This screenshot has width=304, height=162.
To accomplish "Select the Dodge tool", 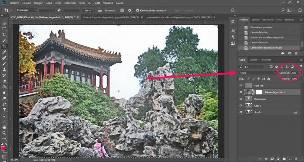I will (x=4, y=98).
